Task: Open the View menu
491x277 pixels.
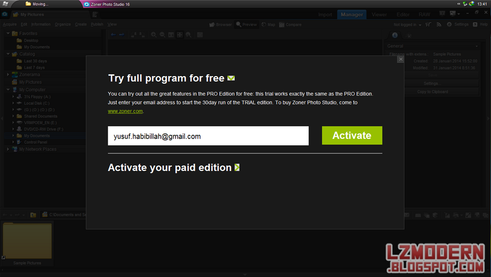Action: tap(112, 24)
